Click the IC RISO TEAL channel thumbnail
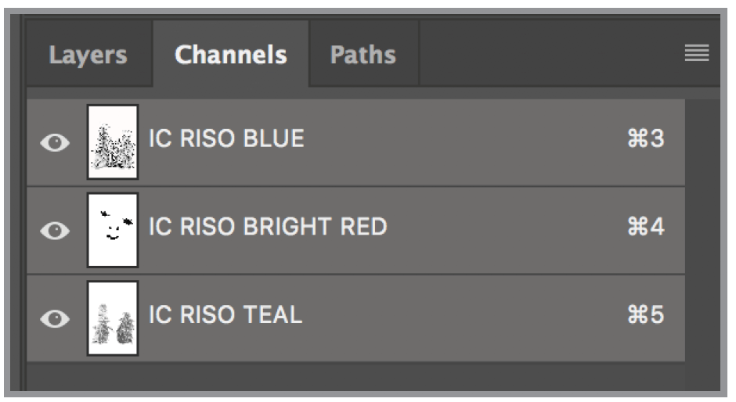This screenshot has height=402, width=736. 113,318
